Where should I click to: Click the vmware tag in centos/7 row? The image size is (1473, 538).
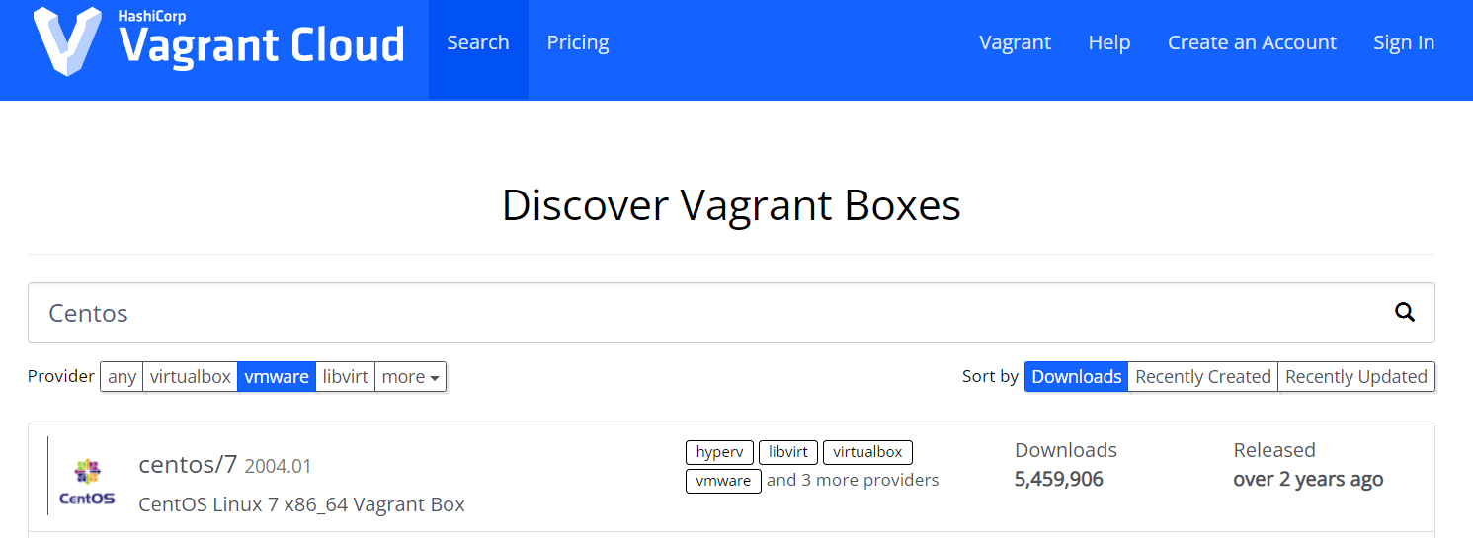click(x=723, y=481)
